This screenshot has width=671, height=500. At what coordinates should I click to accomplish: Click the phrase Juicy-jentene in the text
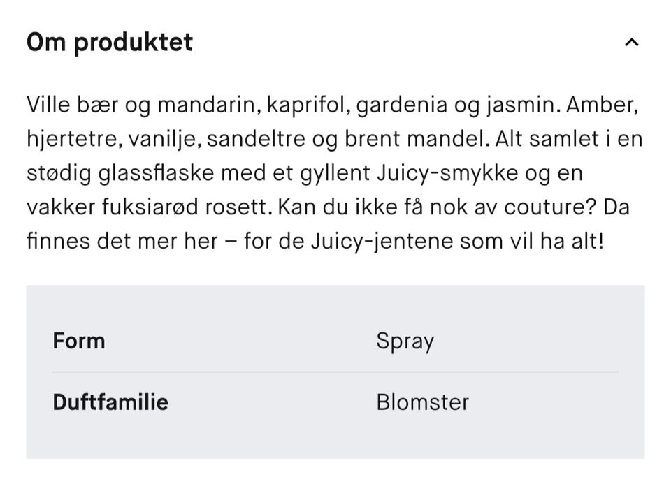382,240
